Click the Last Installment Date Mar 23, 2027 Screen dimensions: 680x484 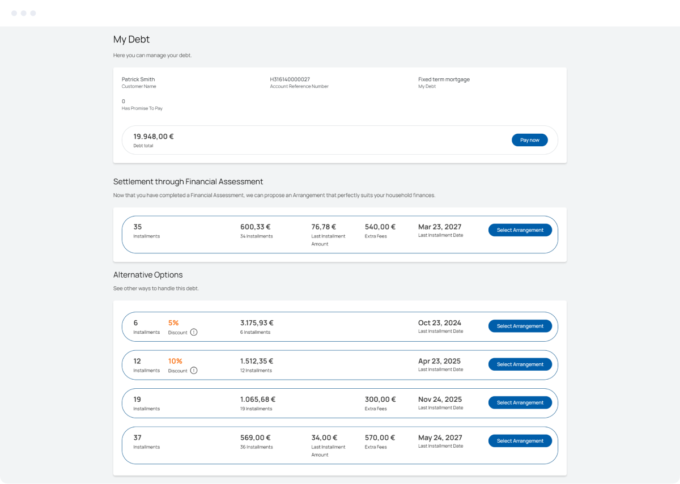[440, 227]
